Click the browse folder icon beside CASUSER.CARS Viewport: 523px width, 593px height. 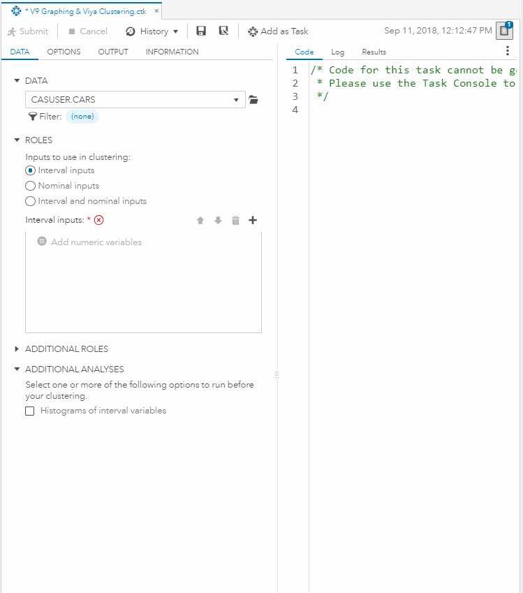(253, 100)
